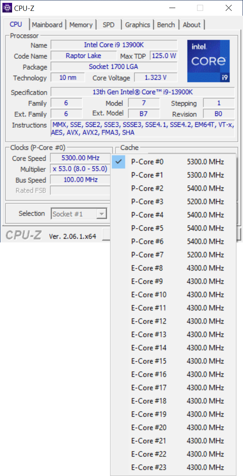Select E-Core #20 entry
This screenshot has width=243, height=476.
[x=173, y=427]
